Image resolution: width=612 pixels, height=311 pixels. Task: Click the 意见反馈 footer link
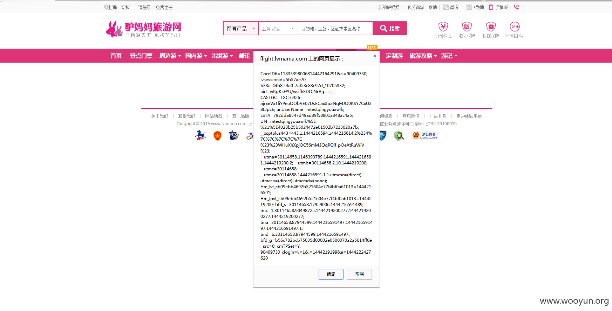(411, 116)
